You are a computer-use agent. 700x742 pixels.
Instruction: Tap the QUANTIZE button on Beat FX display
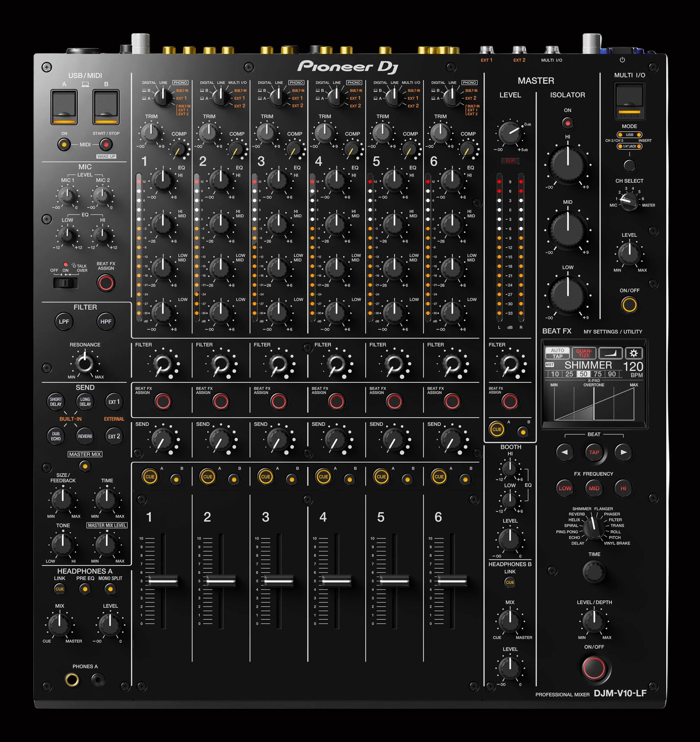pyautogui.click(x=584, y=353)
